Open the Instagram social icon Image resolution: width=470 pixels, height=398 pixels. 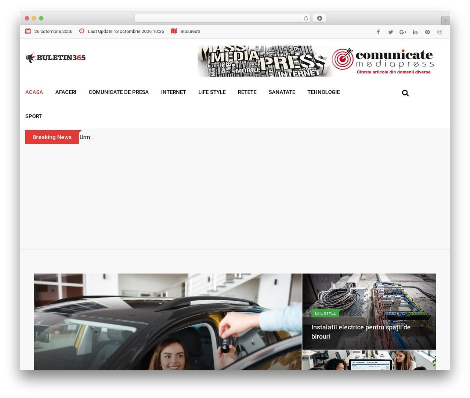point(440,32)
